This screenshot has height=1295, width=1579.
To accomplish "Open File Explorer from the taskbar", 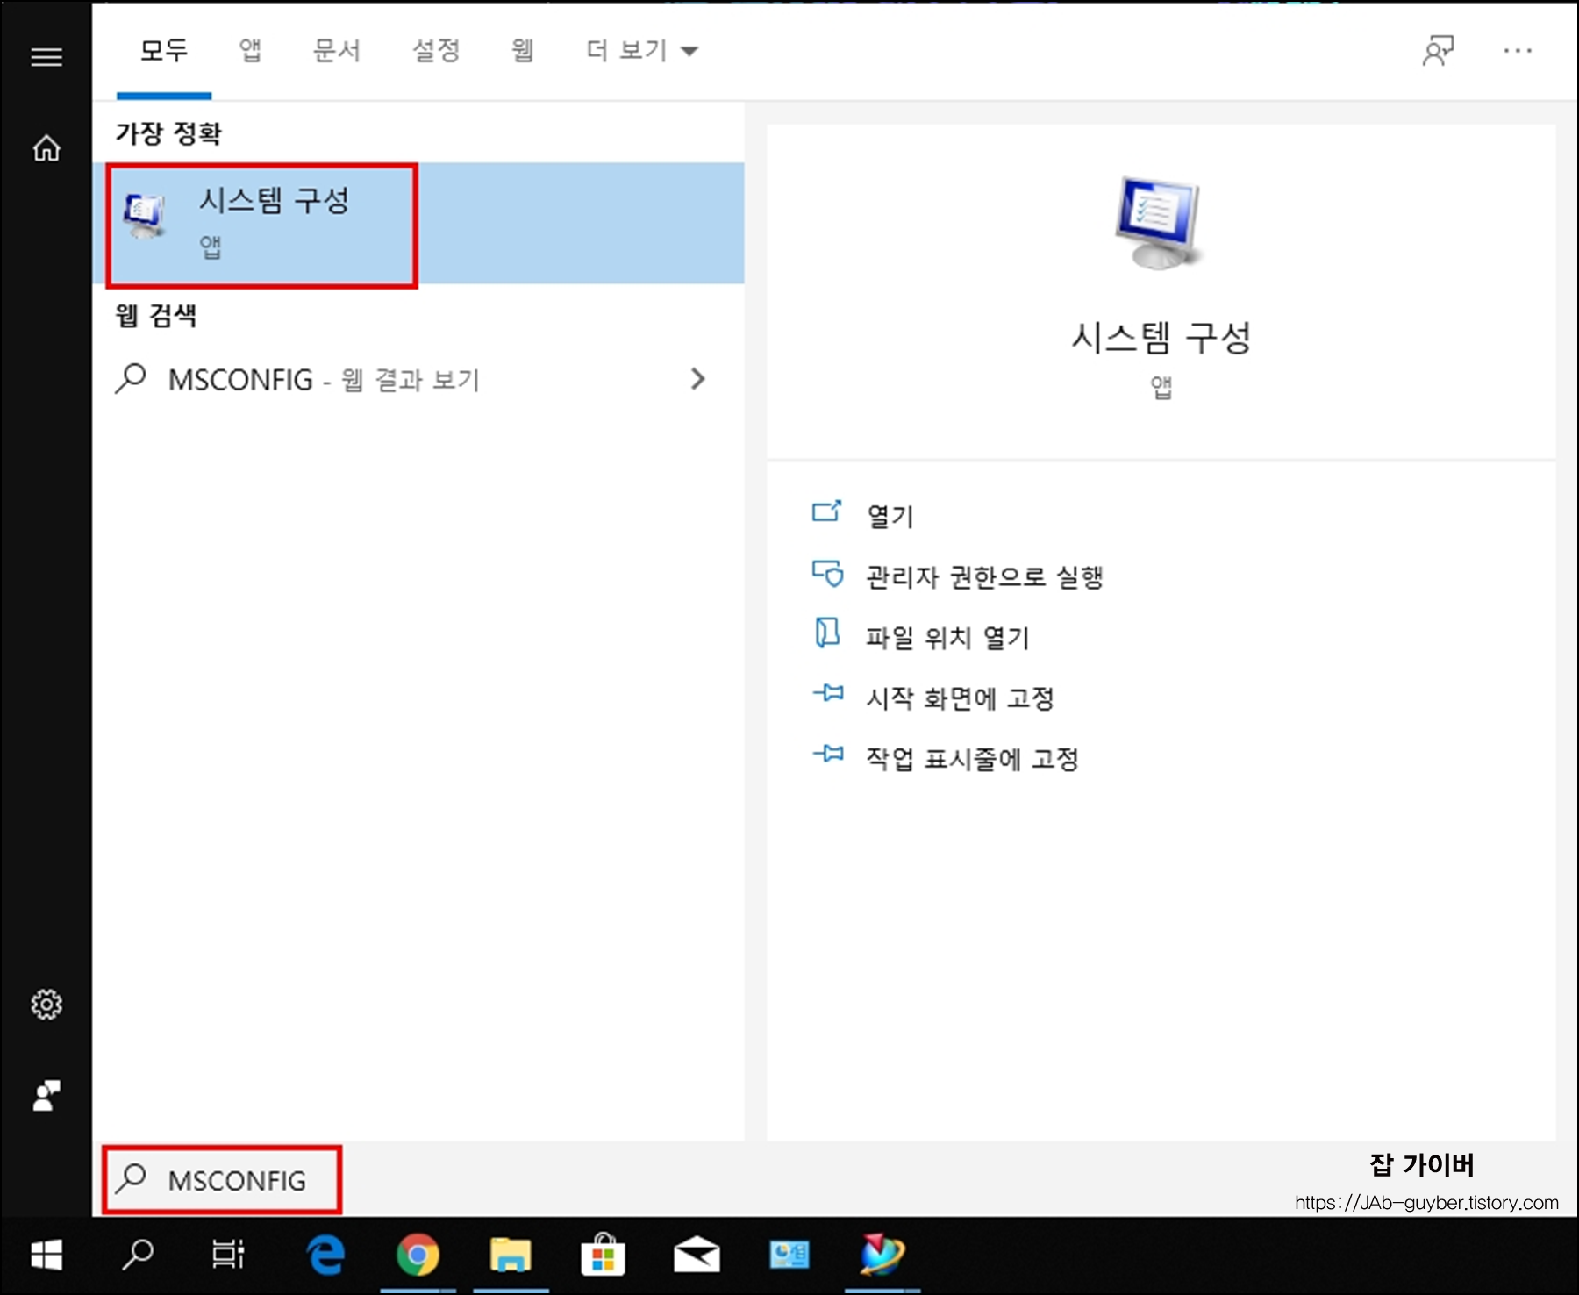I will [511, 1255].
